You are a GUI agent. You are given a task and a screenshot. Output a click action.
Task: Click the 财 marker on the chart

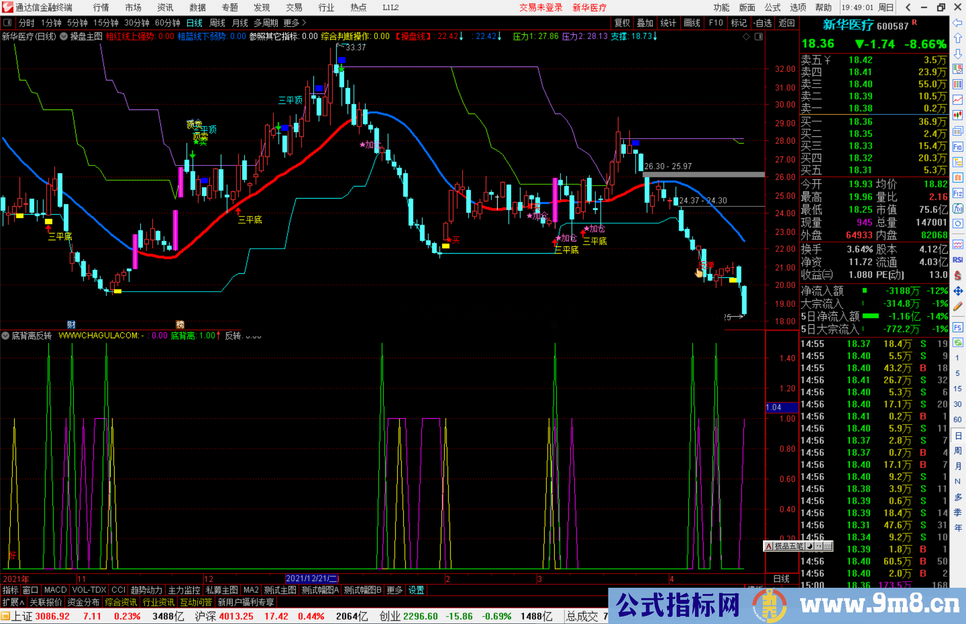point(71,324)
